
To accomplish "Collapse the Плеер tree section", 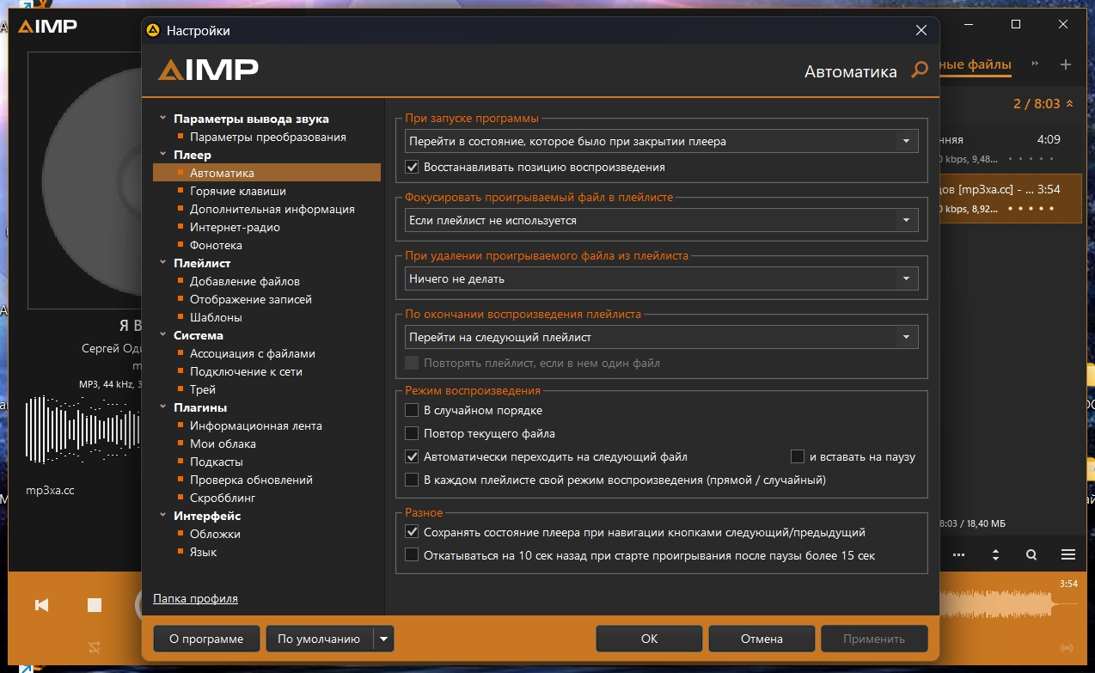I will click(162, 155).
